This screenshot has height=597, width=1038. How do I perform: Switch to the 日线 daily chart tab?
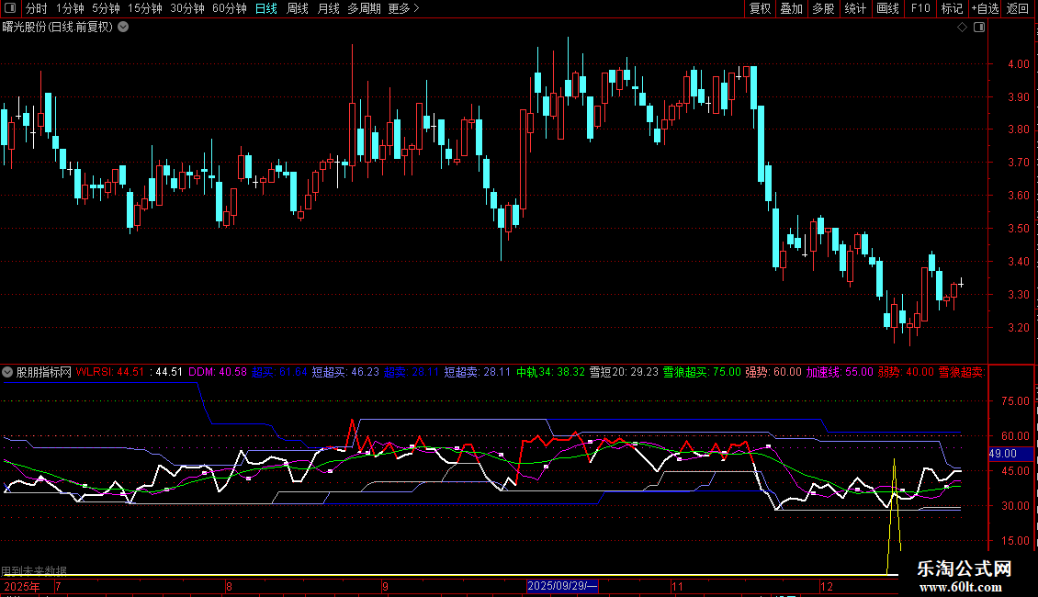[x=265, y=9]
